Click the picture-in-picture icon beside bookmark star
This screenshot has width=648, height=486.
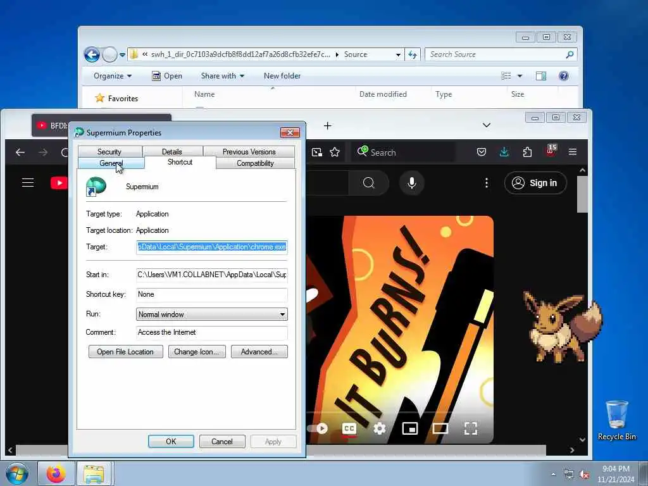pyautogui.click(x=317, y=153)
